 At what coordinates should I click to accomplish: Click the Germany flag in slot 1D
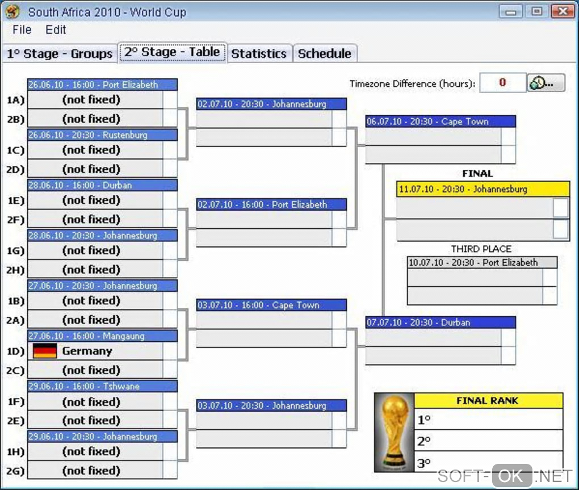tap(45, 351)
